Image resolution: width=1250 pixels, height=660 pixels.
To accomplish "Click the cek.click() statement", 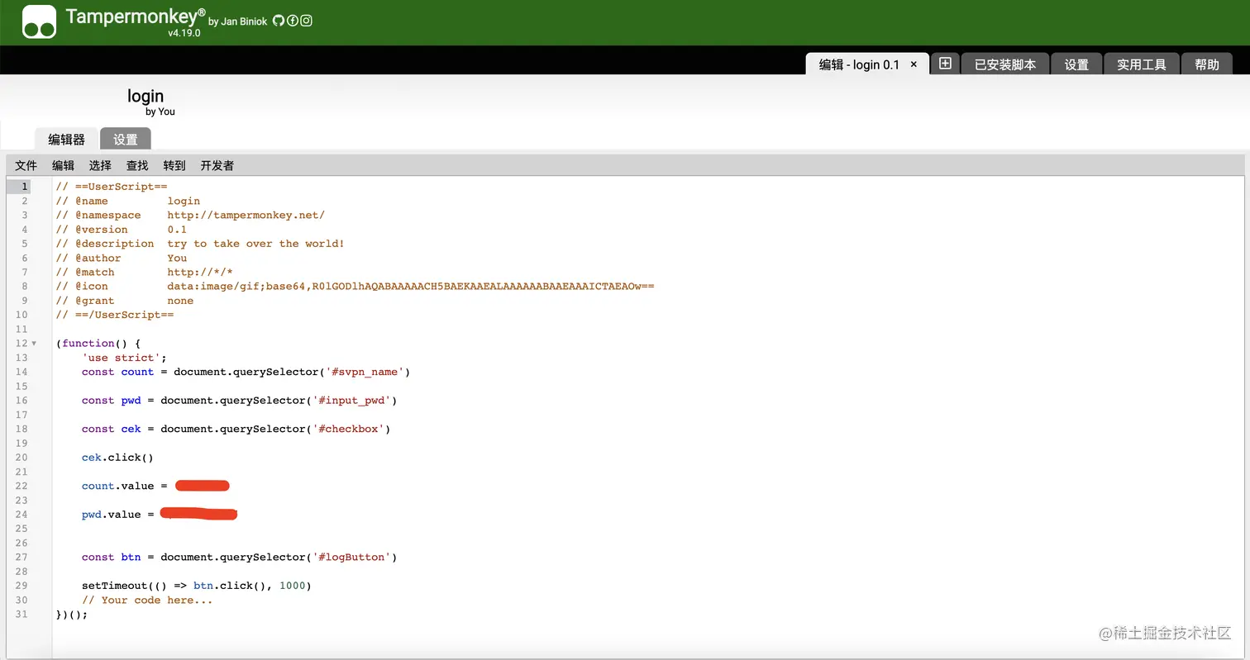I will click(117, 458).
